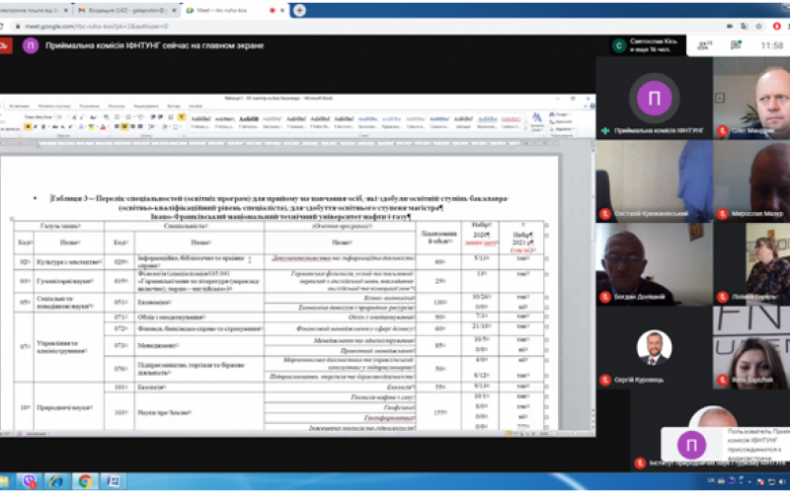Toggle the paragraph marks button in Word
Image resolution: width=790 pixels, height=493 pixels.
point(182,117)
